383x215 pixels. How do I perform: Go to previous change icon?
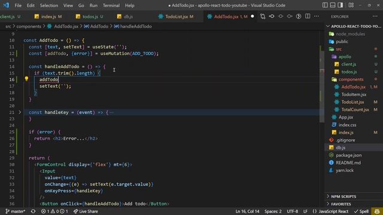272,16
